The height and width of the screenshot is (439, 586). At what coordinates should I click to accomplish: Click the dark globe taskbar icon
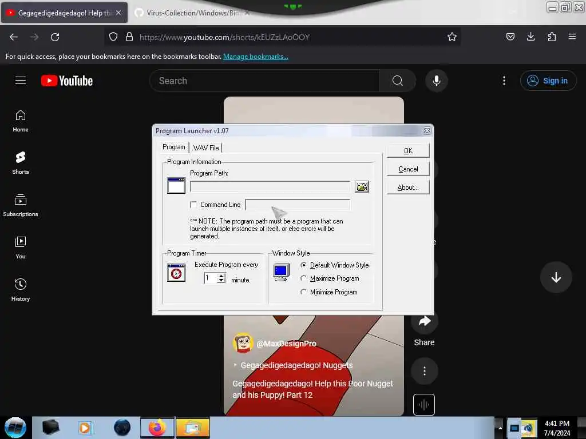[x=122, y=428]
